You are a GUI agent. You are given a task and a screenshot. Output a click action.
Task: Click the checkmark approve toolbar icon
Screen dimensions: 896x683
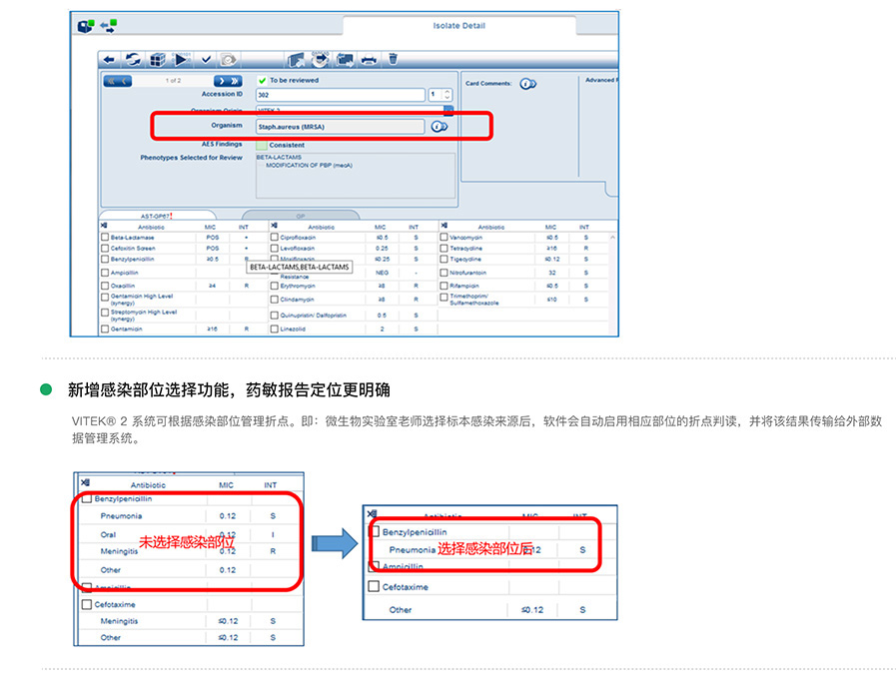point(207,60)
